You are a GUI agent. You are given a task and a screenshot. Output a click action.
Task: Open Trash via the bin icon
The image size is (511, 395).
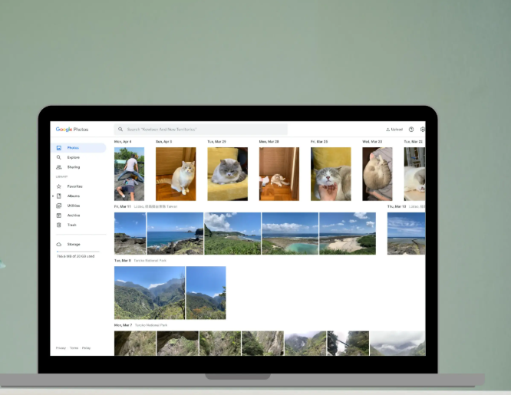[x=58, y=225]
